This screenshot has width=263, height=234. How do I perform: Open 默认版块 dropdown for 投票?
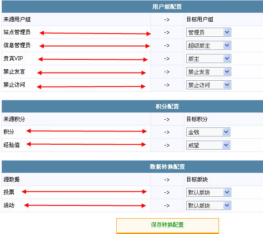208,192
